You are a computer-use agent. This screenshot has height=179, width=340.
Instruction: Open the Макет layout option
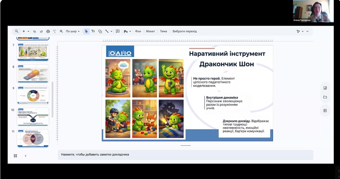[150, 31]
